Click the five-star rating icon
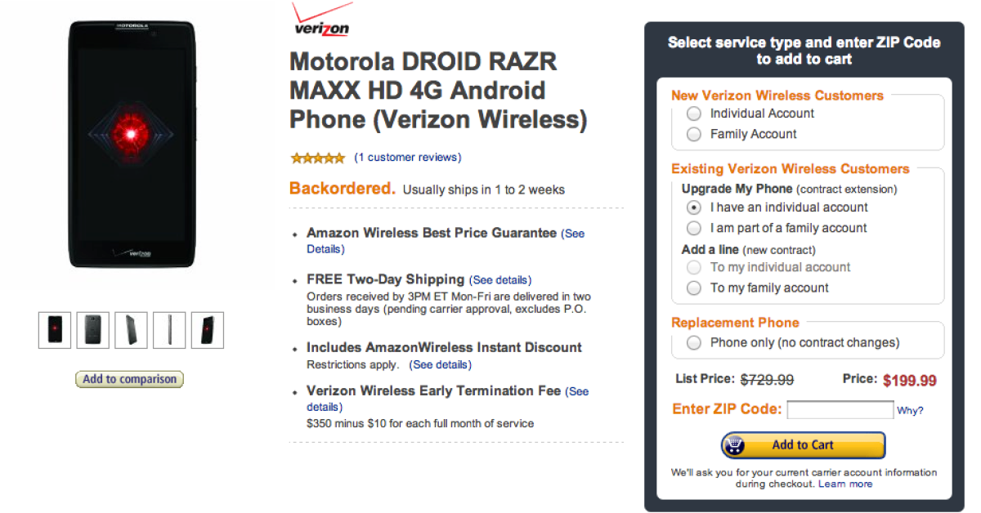Viewport: 981px width, 513px height. point(317,158)
